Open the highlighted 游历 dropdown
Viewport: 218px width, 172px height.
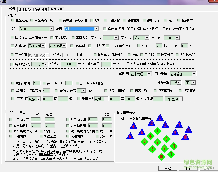click(x=96, y=29)
